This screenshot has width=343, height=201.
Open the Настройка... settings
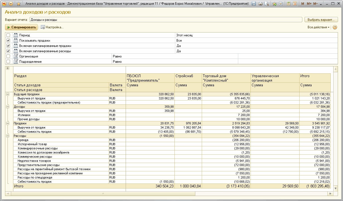coord(52,27)
